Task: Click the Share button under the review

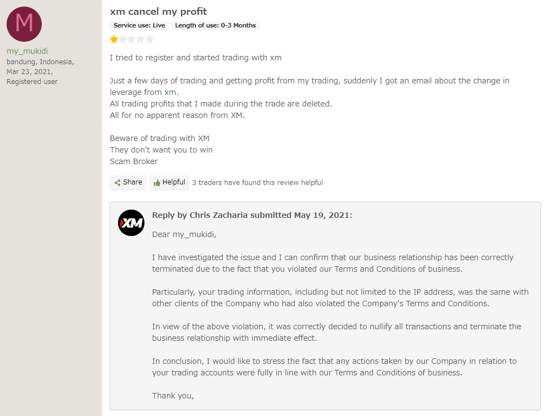Action: pos(128,182)
